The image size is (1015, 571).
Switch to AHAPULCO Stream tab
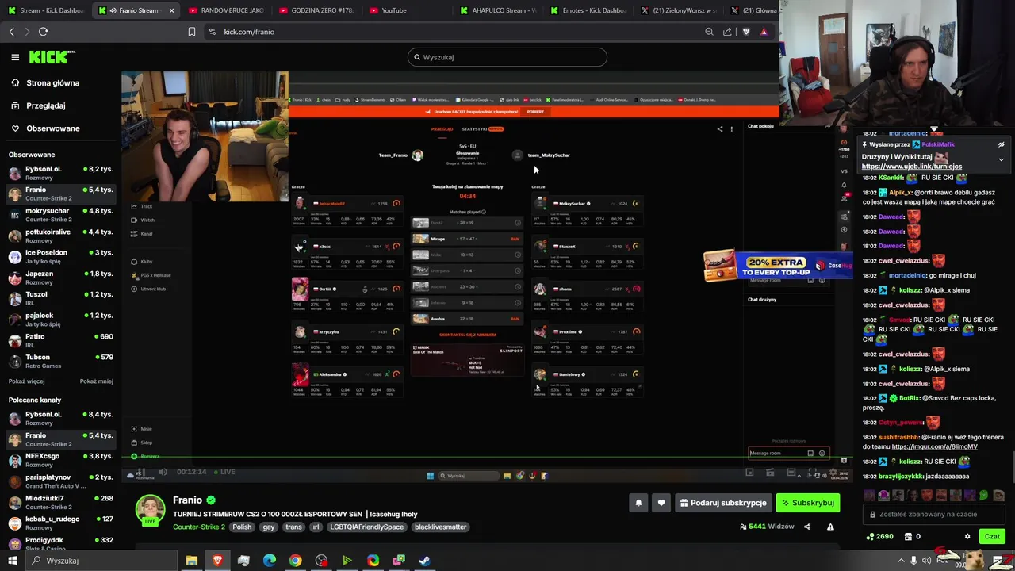(497, 10)
